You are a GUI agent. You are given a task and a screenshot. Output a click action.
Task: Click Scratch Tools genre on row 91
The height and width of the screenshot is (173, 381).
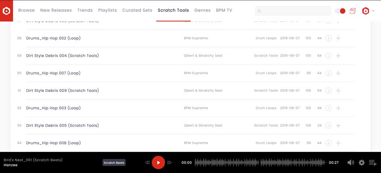coord(266,90)
